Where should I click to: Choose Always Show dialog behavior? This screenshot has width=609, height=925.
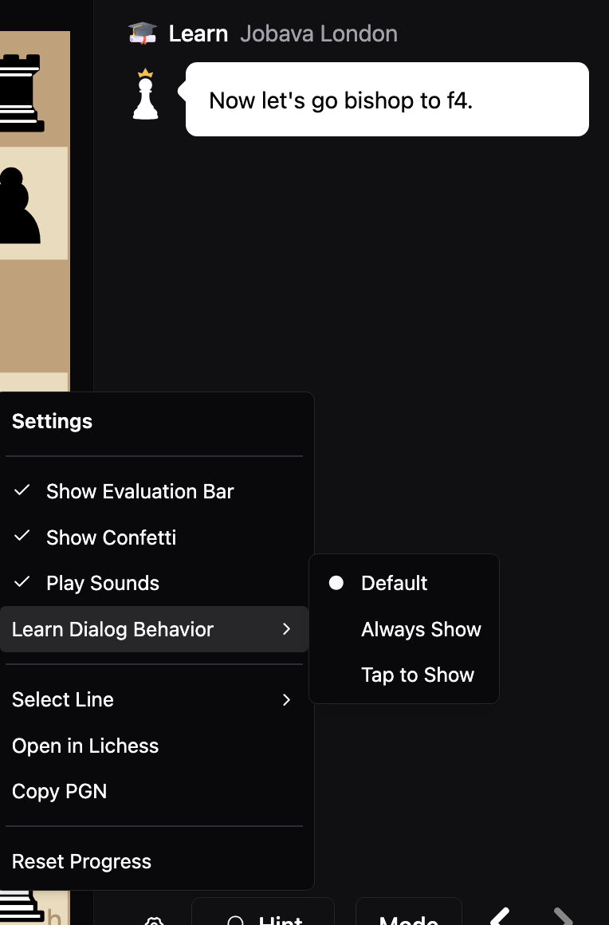click(404, 629)
